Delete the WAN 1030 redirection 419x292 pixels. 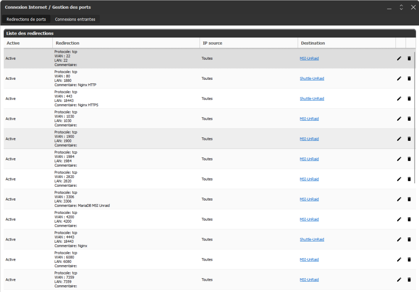[409, 119]
